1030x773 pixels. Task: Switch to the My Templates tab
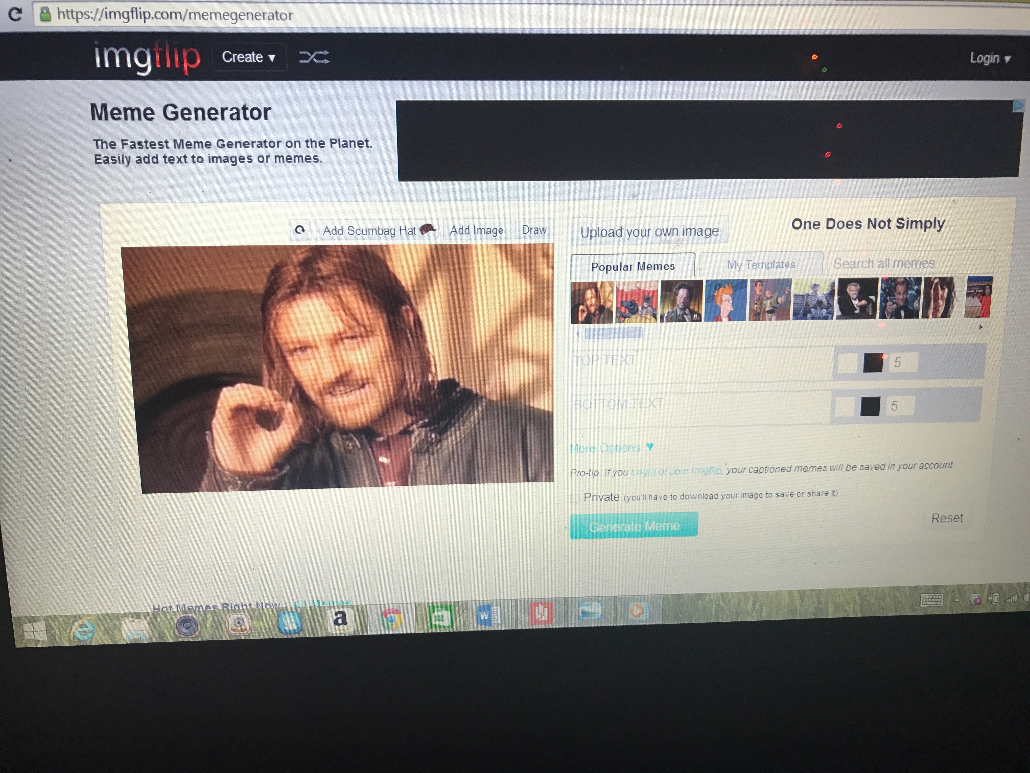point(761,264)
